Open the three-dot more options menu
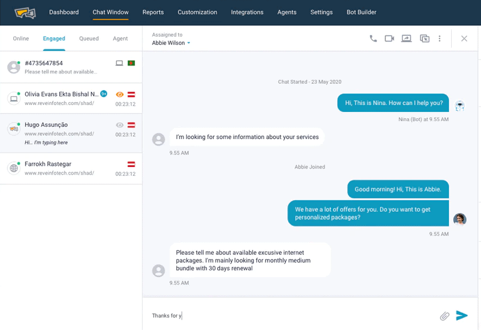This screenshot has width=481, height=330. pos(440,38)
